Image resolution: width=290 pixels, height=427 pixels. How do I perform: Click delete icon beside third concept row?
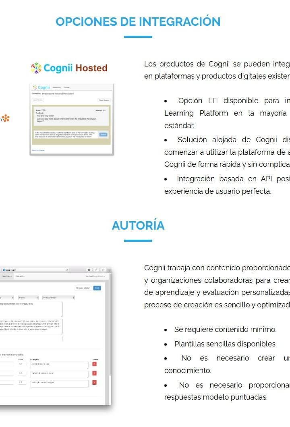point(95,383)
